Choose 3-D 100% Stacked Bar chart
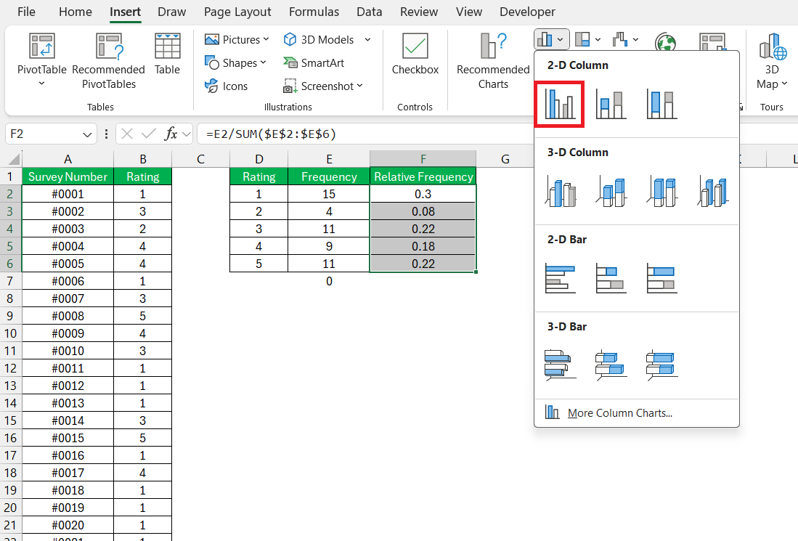798x541 pixels. 661,365
